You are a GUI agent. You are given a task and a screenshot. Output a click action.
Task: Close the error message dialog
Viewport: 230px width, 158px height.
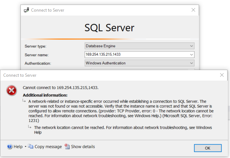[222, 75]
